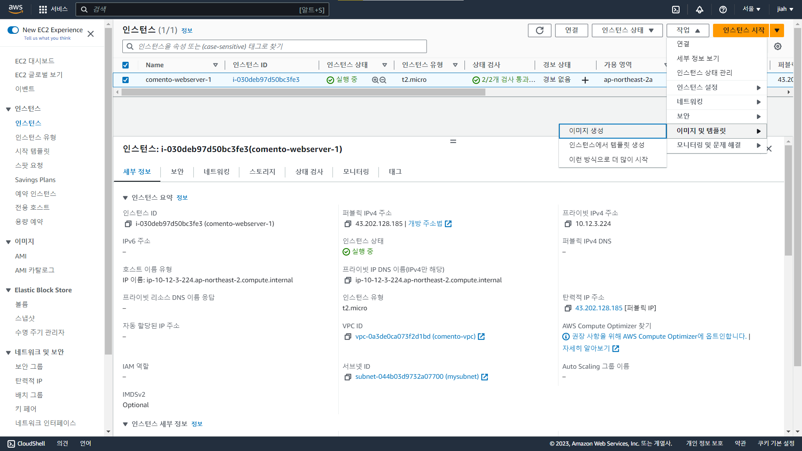Viewport: 802px width, 451px height.
Task: Open the notifications bell icon
Action: (700, 9)
